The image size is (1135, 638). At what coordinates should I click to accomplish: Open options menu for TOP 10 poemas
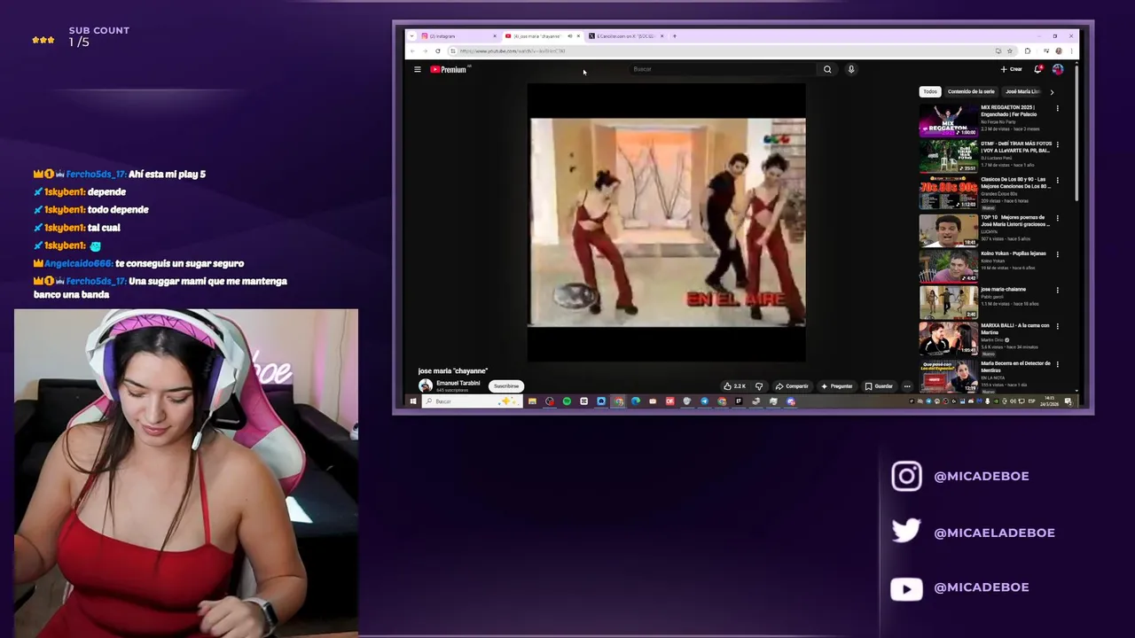(1057, 218)
